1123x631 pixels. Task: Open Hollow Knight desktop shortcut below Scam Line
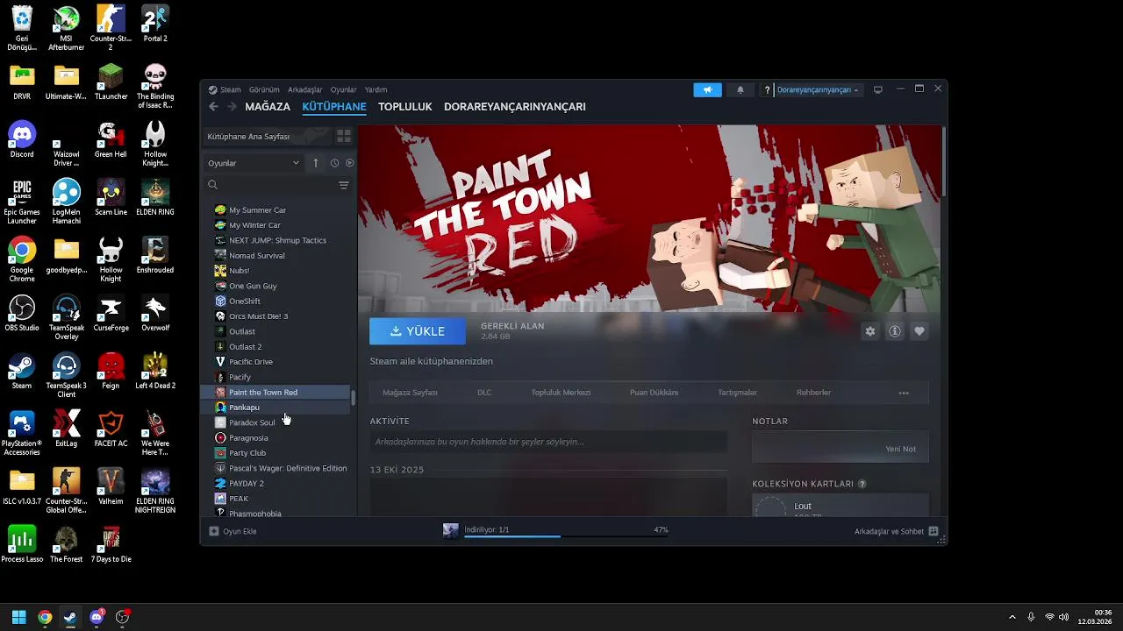click(111, 259)
